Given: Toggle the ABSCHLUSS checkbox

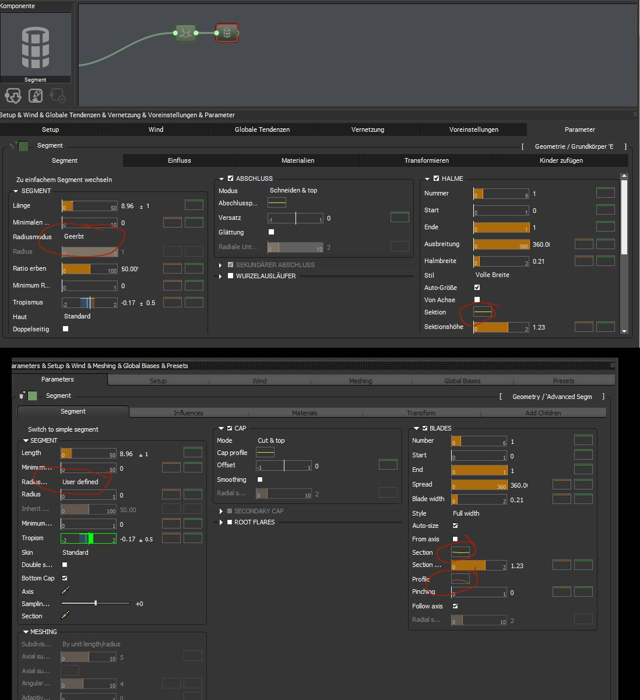Looking at the screenshot, I should tap(230, 178).
